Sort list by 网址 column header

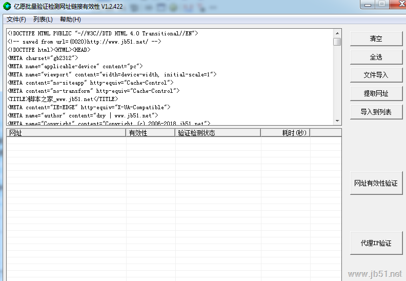click(66, 133)
